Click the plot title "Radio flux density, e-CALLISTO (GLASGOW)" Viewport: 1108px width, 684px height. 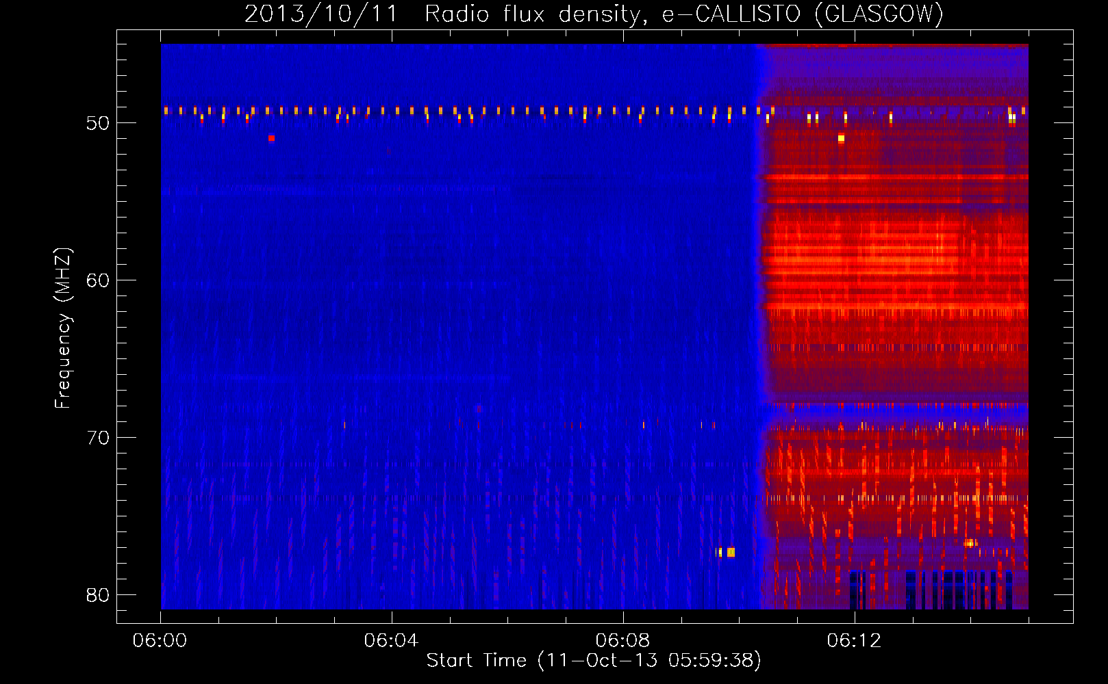(x=684, y=14)
